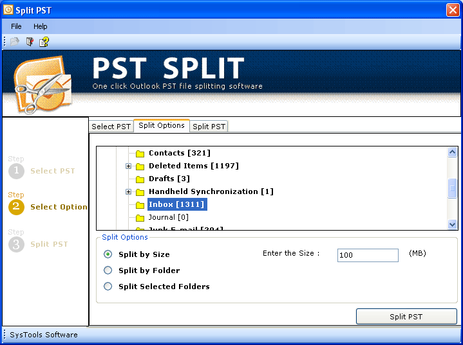Select the Inbox [1311] folder

click(176, 204)
